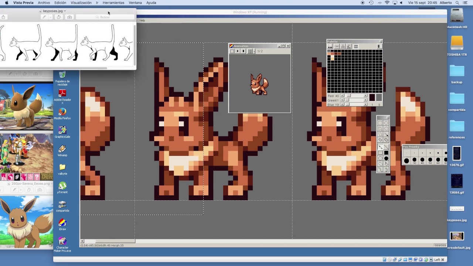Select the polygon selection tool
473x266 pixels.
click(x=380, y=129)
